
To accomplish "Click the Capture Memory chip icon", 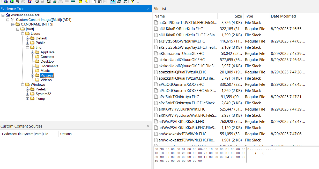I will (73, 2).
